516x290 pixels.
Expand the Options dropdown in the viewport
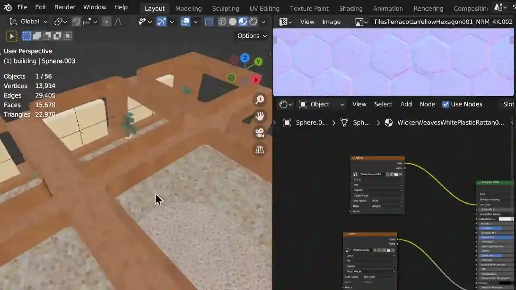coord(252,35)
